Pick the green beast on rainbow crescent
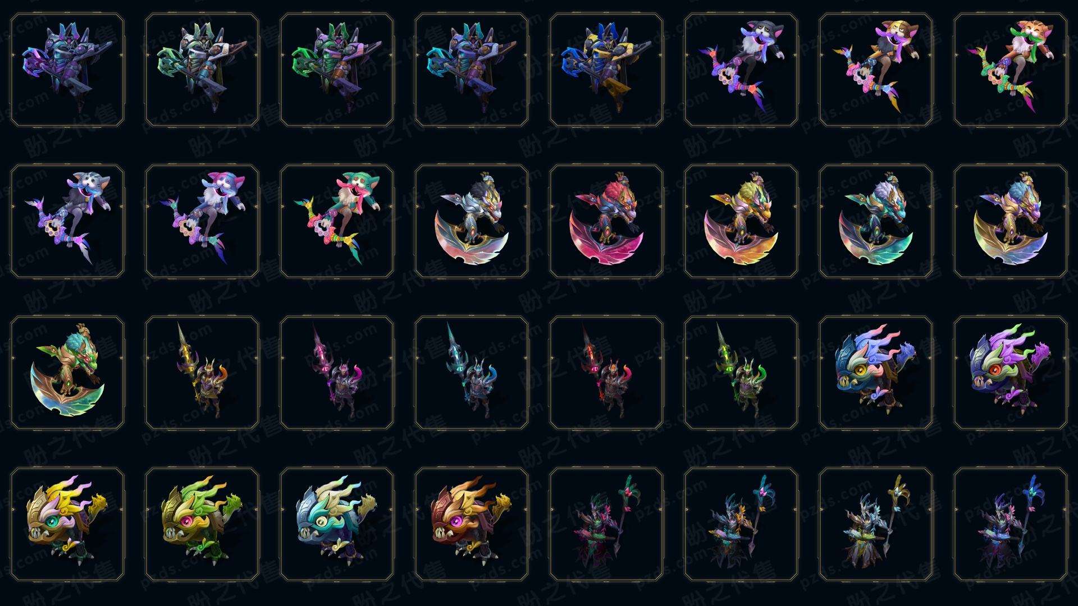 point(67,373)
